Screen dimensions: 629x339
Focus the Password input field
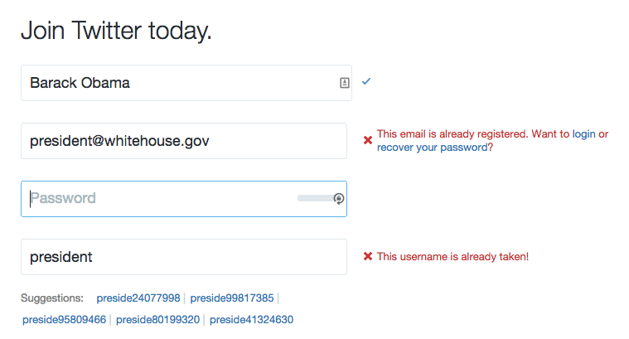point(157,199)
